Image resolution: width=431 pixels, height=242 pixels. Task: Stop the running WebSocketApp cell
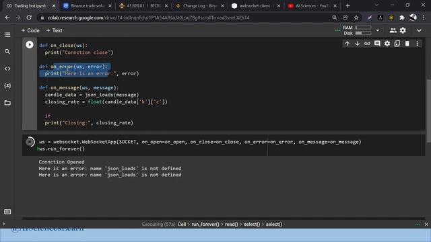tap(30, 142)
